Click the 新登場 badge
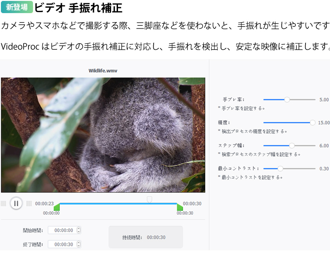 pos(17,7)
